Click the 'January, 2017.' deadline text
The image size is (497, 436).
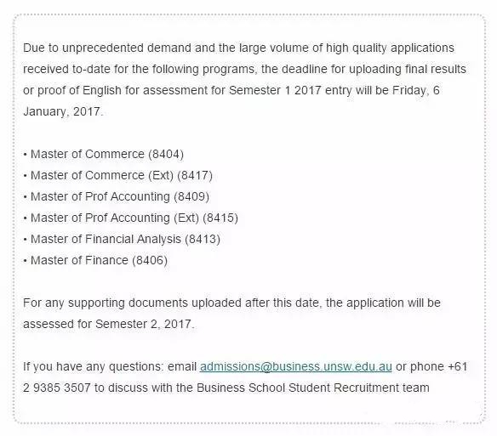63,112
